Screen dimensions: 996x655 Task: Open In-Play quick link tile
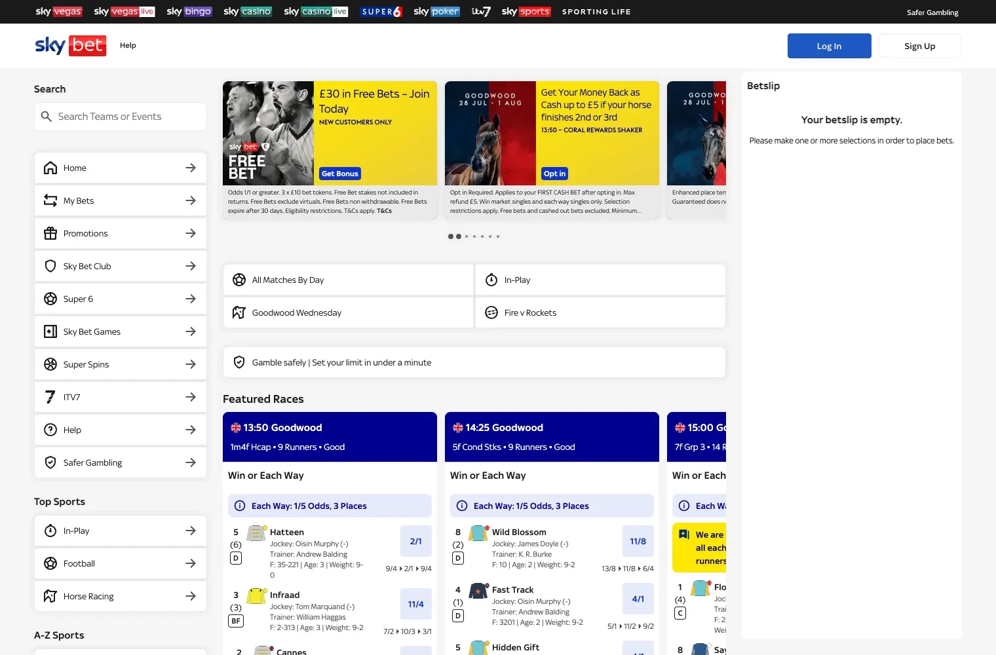[600, 280]
